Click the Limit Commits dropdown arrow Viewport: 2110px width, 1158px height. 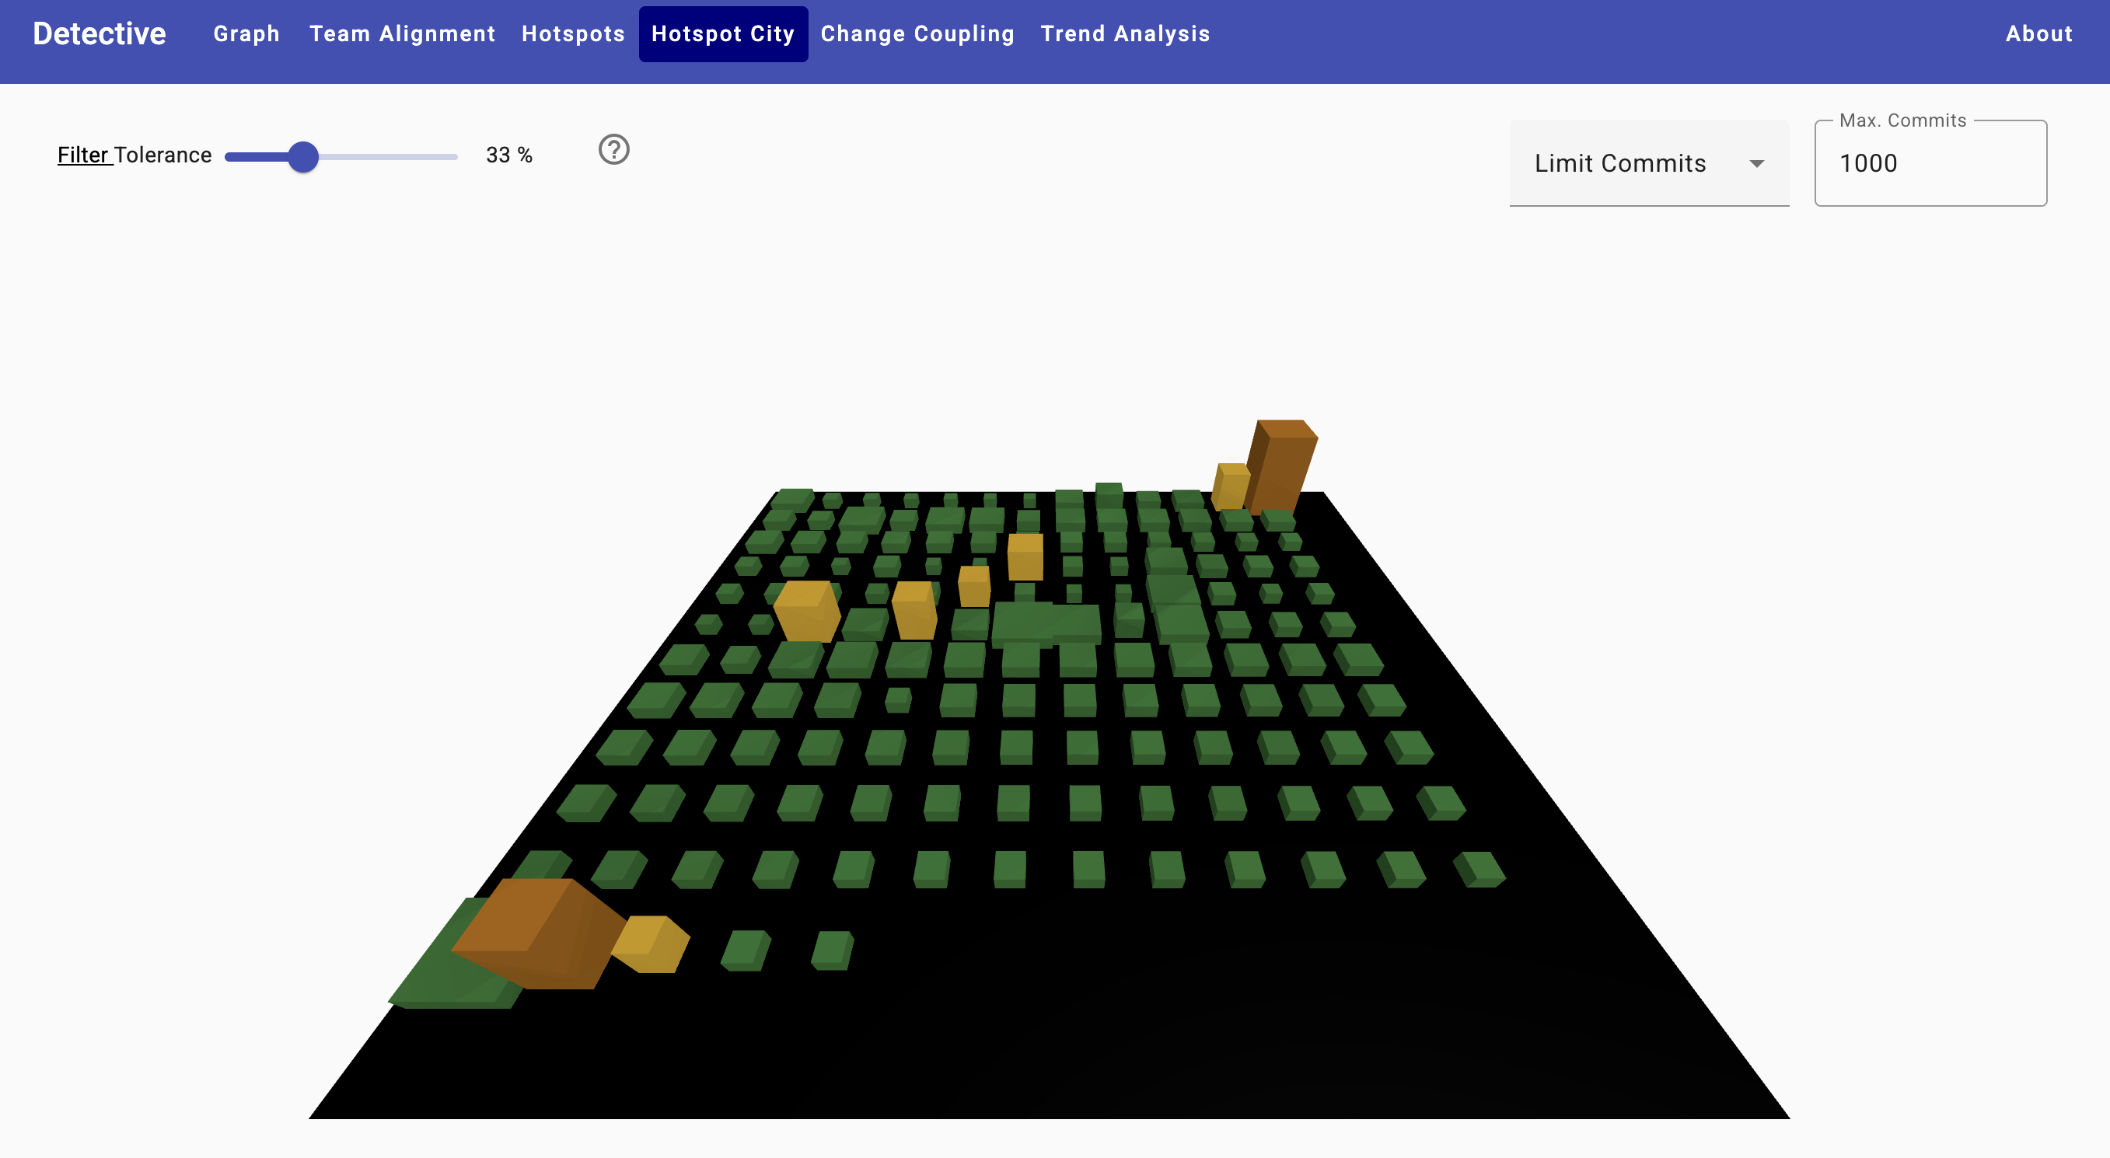coord(1756,164)
